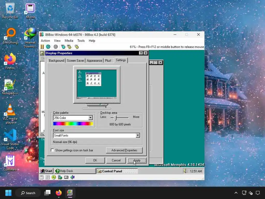Open the Notepad++ desktop shortcut
The image size is (265, 199).
10,87
